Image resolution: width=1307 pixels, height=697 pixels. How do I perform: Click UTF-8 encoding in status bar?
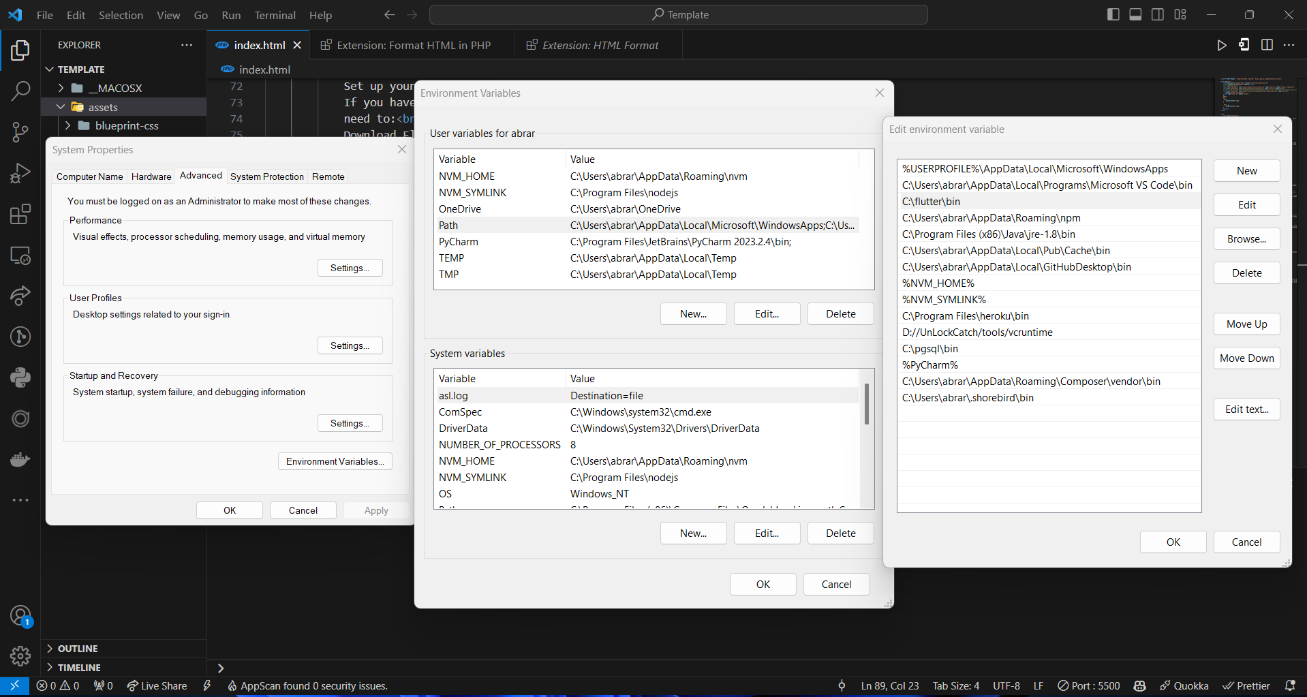1006,685
